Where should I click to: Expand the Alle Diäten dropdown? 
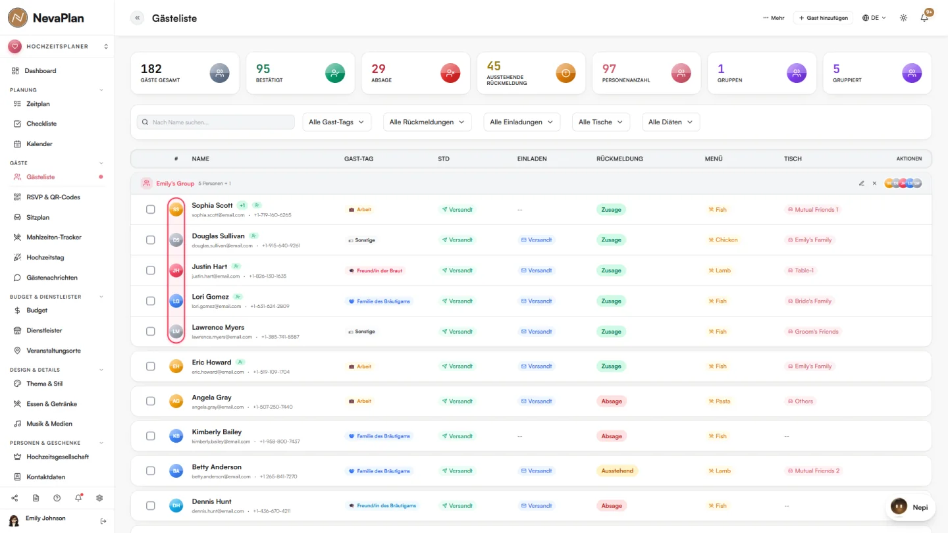(x=671, y=122)
